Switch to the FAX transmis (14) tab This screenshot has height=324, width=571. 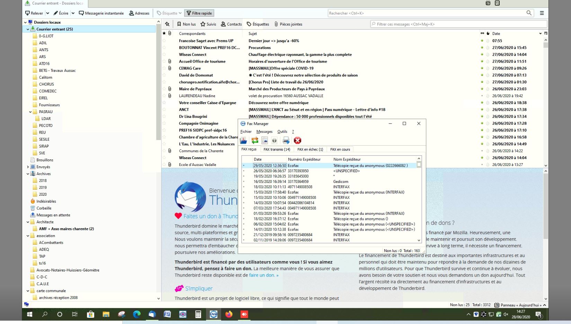(277, 149)
